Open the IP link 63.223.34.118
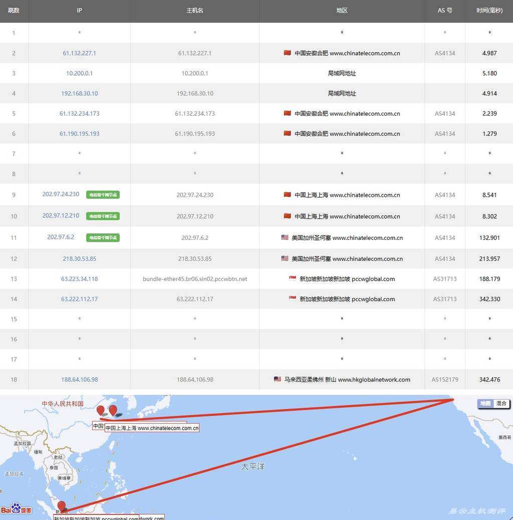 [79, 279]
